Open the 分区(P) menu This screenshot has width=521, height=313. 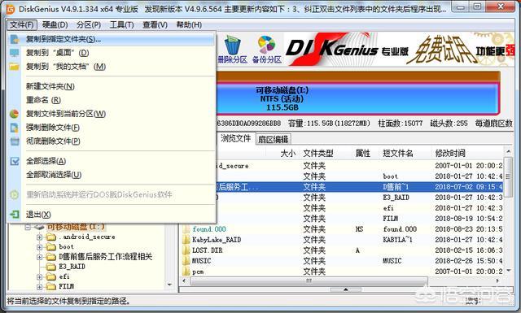coord(89,25)
